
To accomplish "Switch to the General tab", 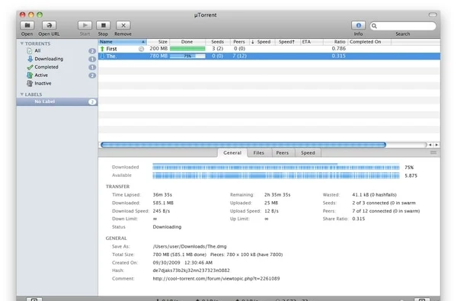I will click(x=232, y=153).
